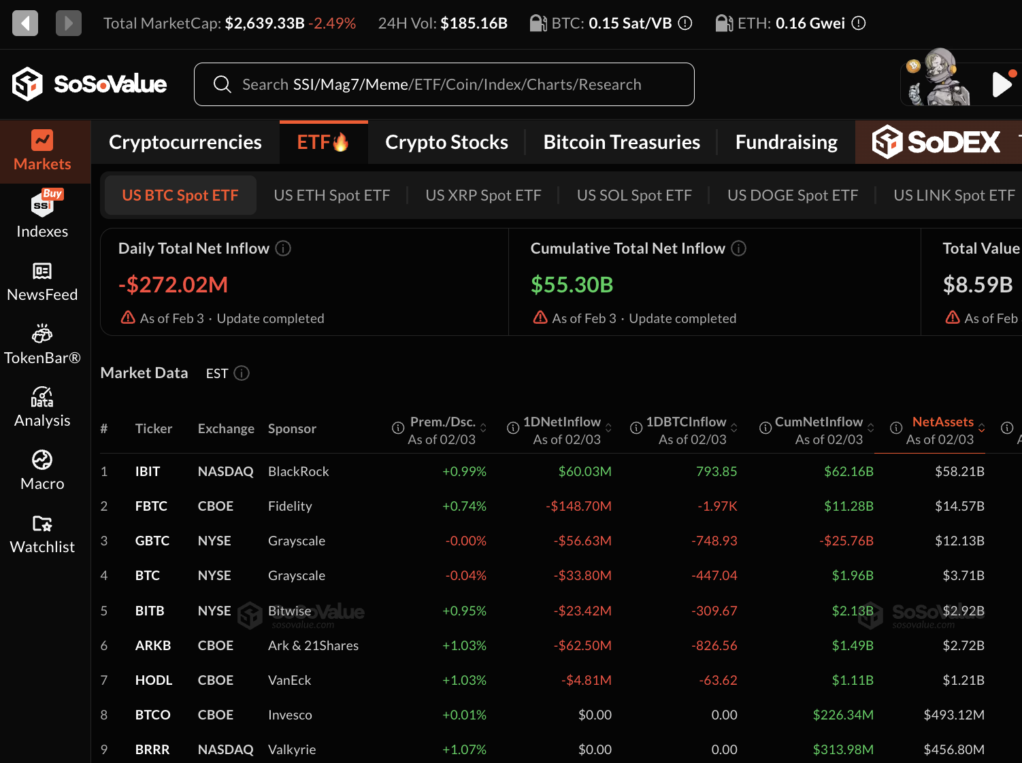Open the US ETH Spot ETF tab
Viewport: 1022px width, 763px height.
[x=331, y=195]
